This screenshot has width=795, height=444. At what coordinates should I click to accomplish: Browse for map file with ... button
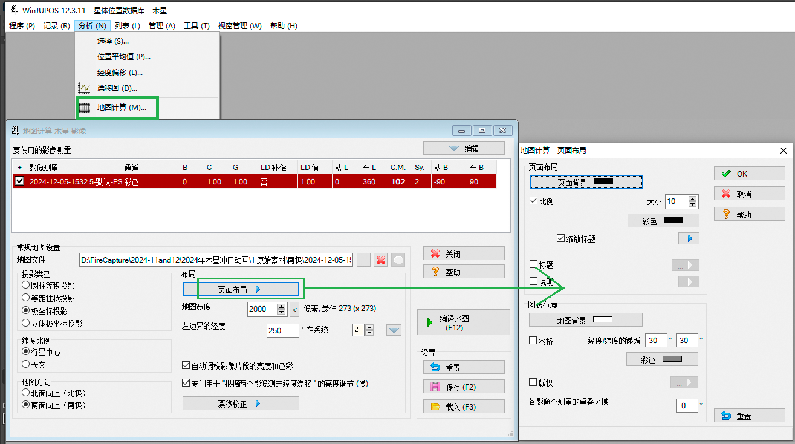click(363, 260)
